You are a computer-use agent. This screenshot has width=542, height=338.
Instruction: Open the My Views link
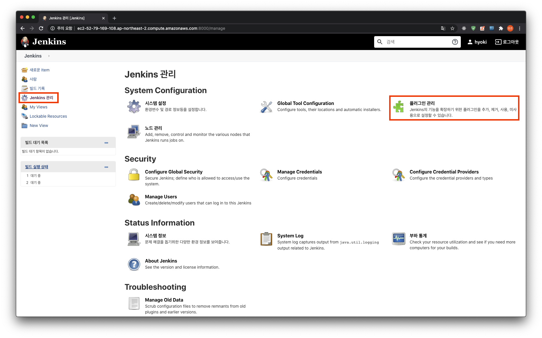pyautogui.click(x=38, y=107)
